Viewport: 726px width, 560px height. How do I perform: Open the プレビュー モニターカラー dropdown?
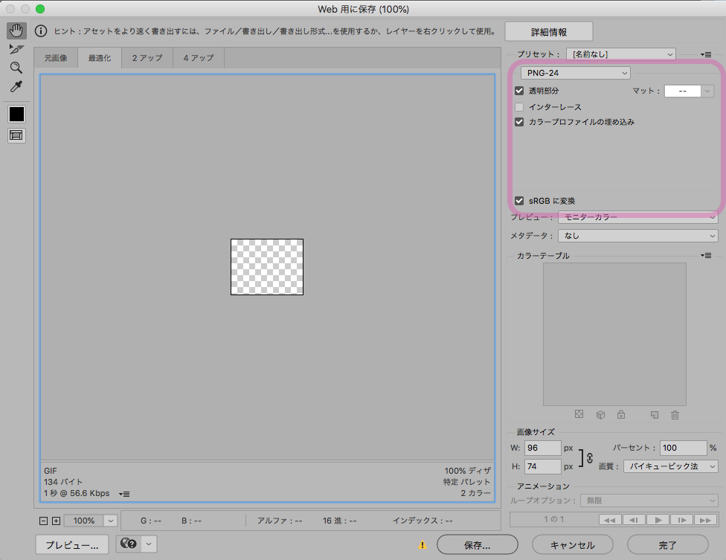click(638, 217)
